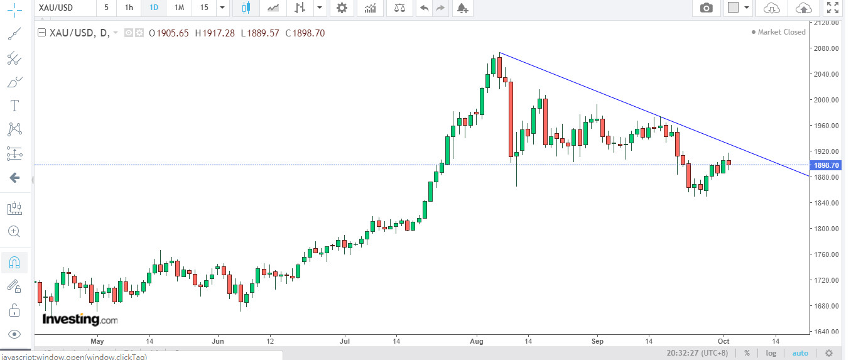Image resolution: width=856 pixels, height=360 pixels.
Task: Toggle hide all drawings eye icon
Action: (14, 334)
